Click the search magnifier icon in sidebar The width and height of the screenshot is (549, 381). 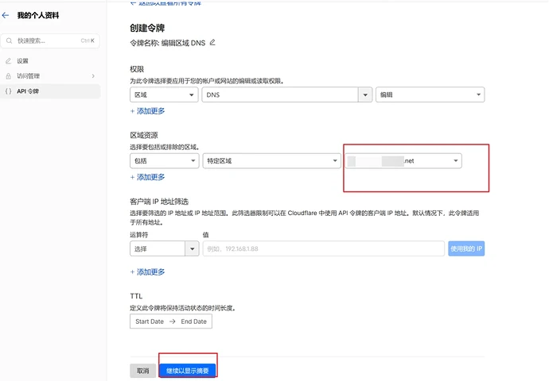coord(9,40)
